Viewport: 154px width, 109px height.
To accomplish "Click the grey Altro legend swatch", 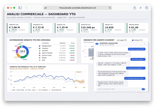I will 40,60.
